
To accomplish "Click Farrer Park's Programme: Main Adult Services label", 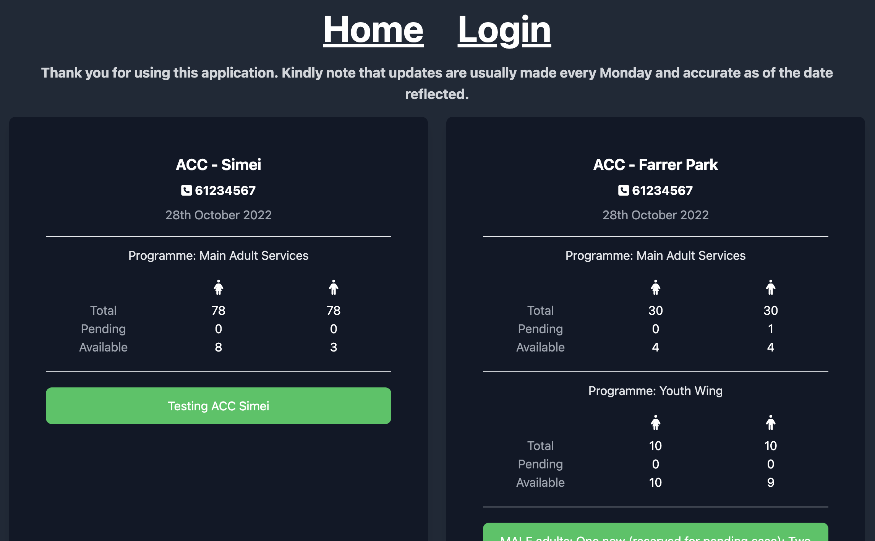I will point(656,256).
